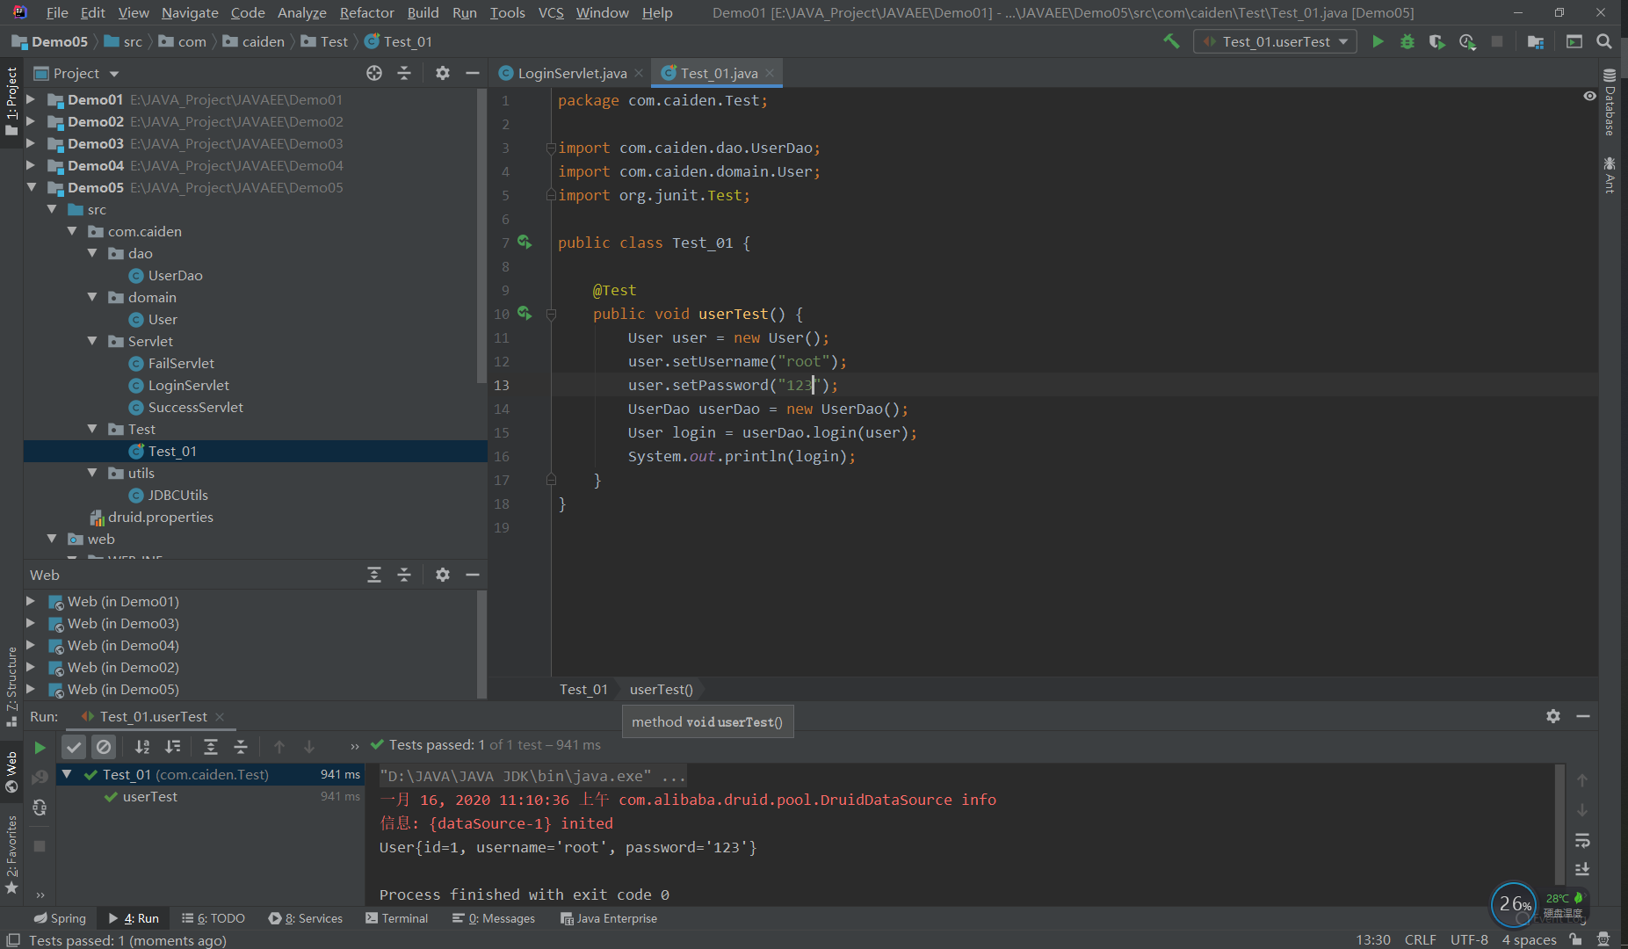Viewport: 1628px width, 949px height.
Task: Click the Build project hammer icon
Action: click(x=1171, y=41)
